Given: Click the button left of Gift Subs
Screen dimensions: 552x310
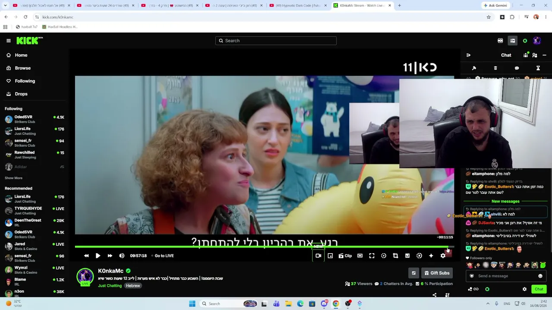Looking at the screenshot, I should (x=414, y=273).
